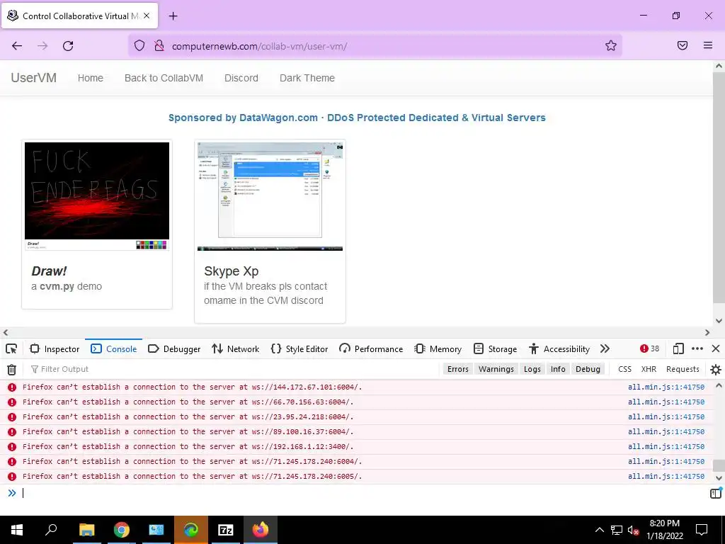Open the Storage tab
725x544 pixels.
(495, 348)
